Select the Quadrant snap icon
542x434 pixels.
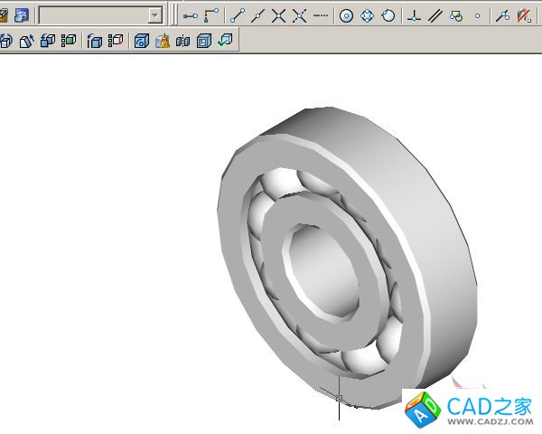[x=368, y=15]
